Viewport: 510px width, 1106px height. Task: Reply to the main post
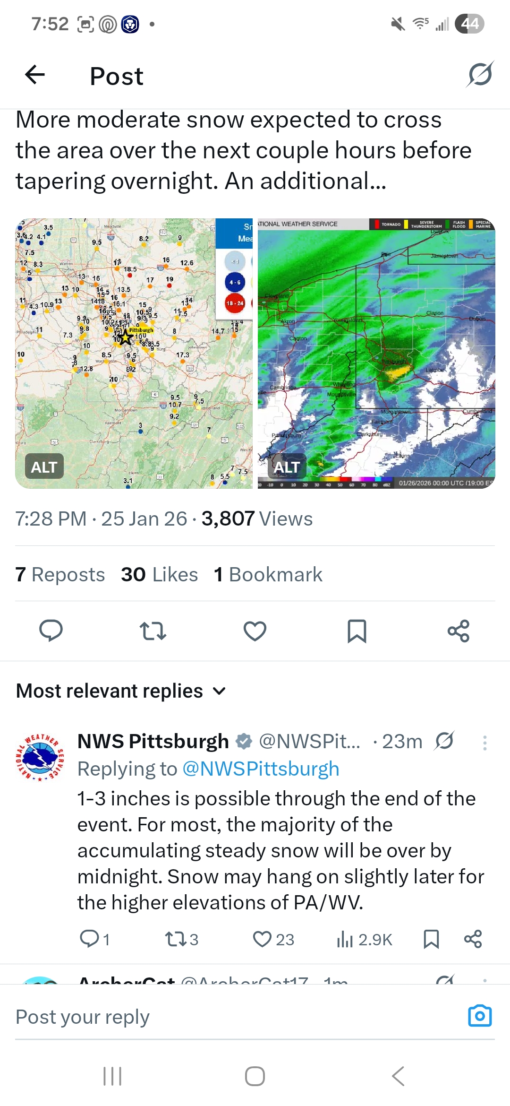coord(51,631)
